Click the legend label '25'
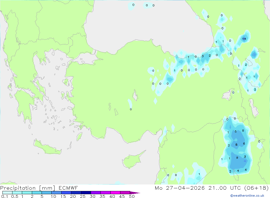270x198 pixels. 83,196
